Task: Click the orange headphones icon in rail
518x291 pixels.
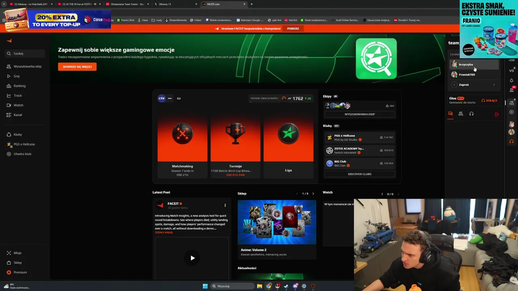Action: coord(512,141)
